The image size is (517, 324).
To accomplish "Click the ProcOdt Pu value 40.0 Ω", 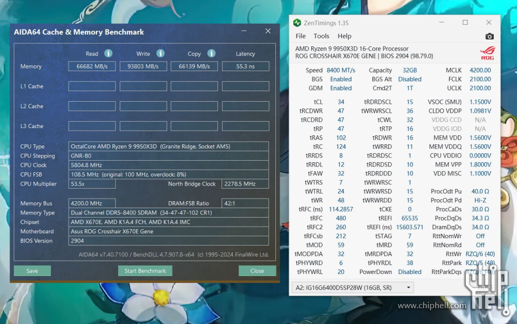I will pos(480,191).
